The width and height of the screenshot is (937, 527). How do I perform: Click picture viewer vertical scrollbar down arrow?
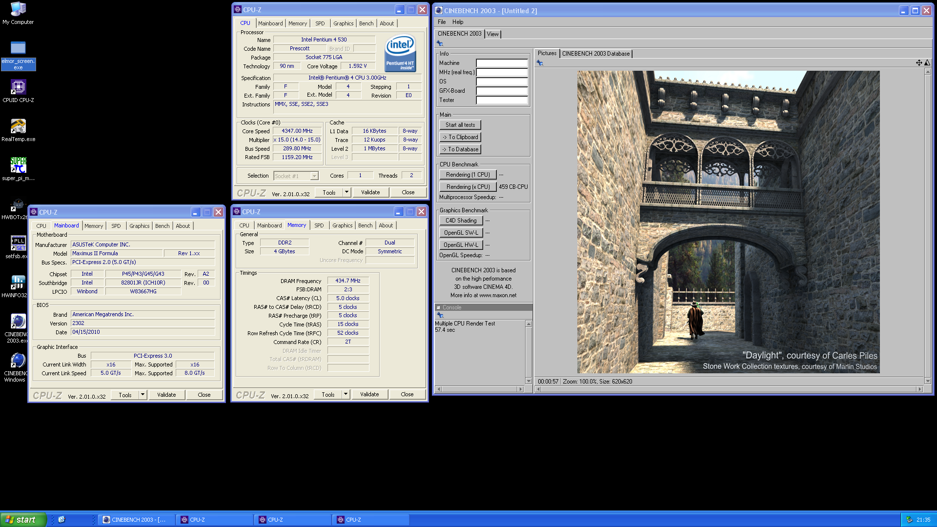(928, 381)
